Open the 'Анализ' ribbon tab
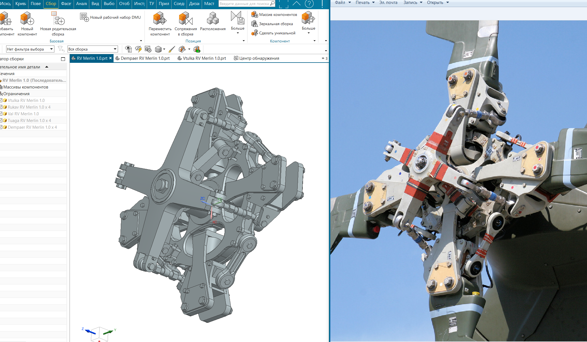The image size is (587, 342). [x=81, y=4]
